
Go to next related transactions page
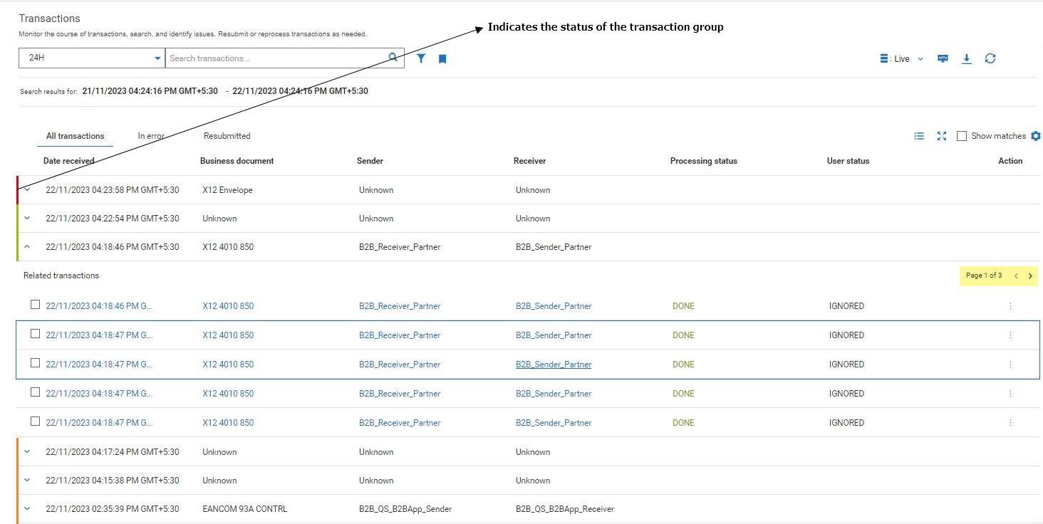(1030, 276)
